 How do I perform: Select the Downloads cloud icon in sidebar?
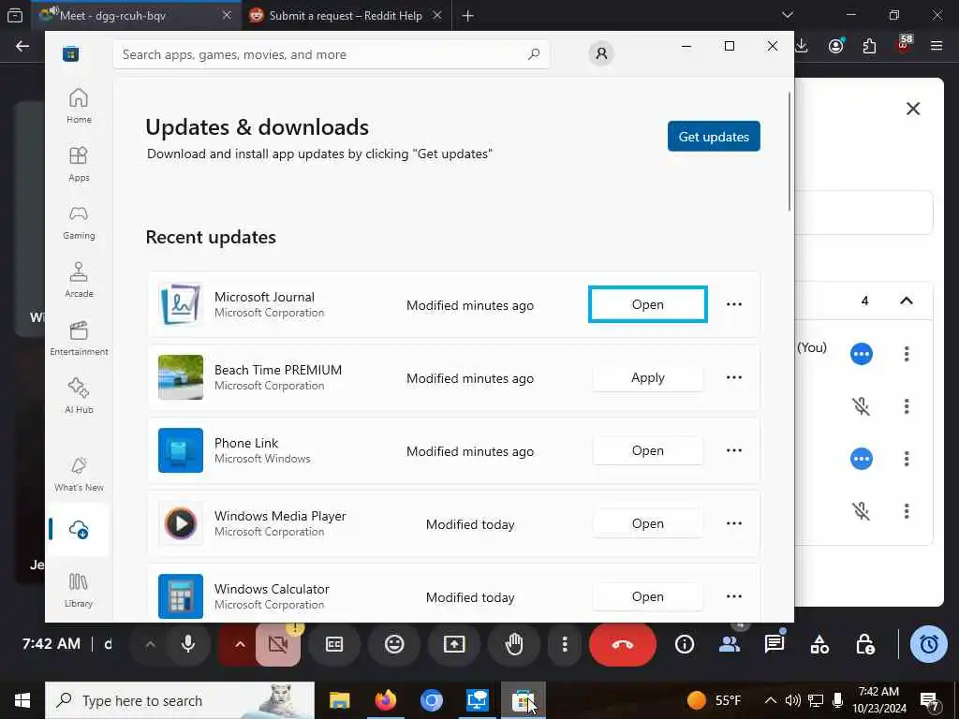[79, 530]
